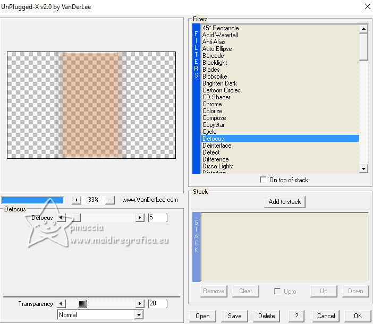
Task: Zoom in with the plus button
Action: tap(77, 200)
